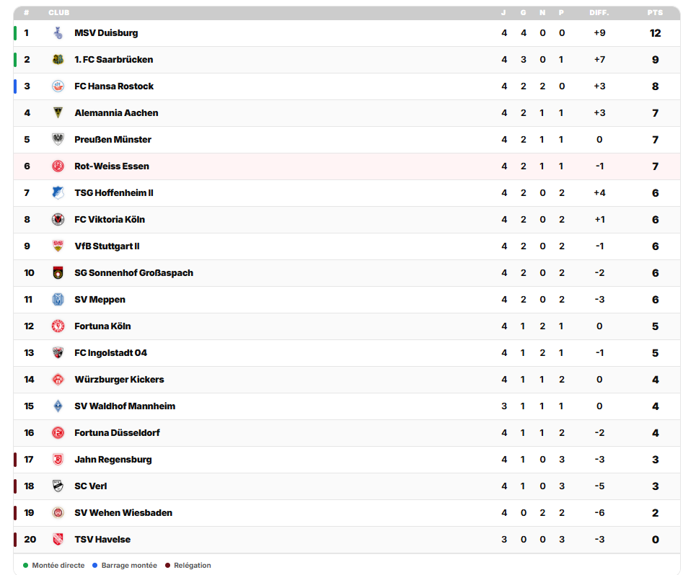Click the MSV Duisburg club crest
The height and width of the screenshot is (575, 683).
(58, 33)
